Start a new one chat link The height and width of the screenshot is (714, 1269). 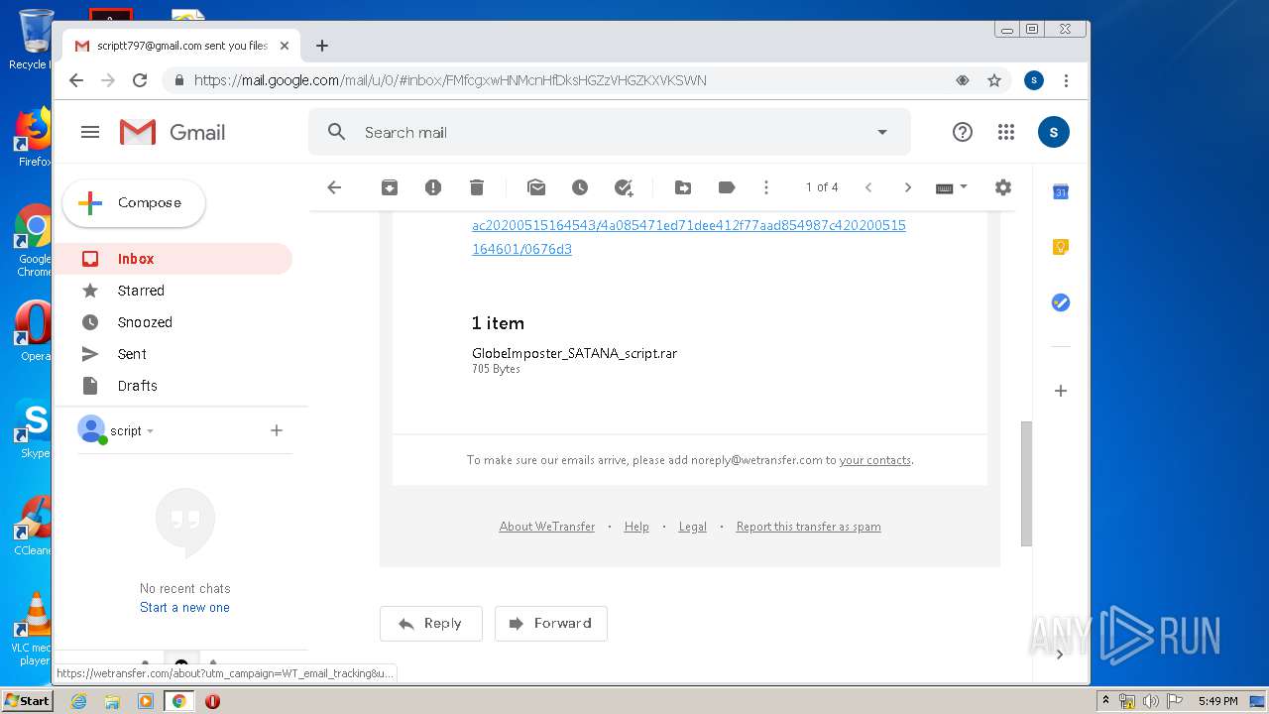pos(184,608)
